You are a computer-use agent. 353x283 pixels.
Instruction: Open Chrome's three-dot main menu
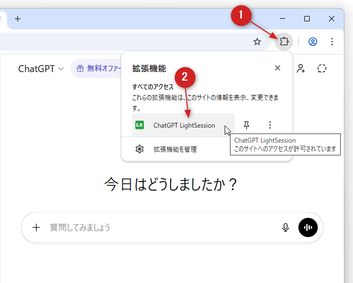point(332,42)
